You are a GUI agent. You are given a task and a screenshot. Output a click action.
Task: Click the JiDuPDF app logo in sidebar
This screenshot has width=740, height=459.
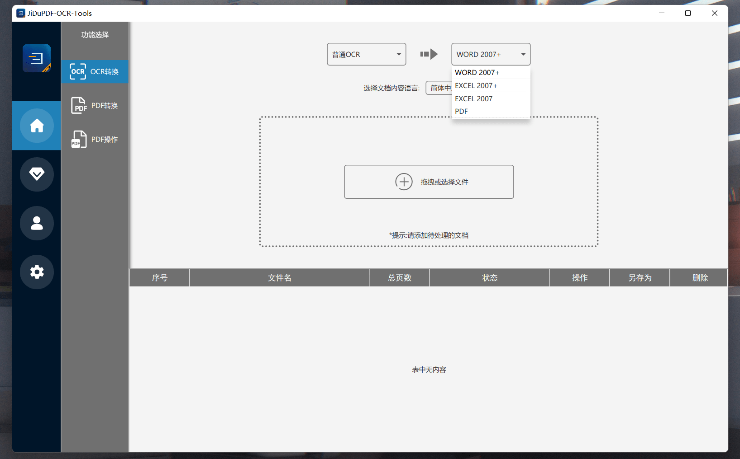coord(37,58)
